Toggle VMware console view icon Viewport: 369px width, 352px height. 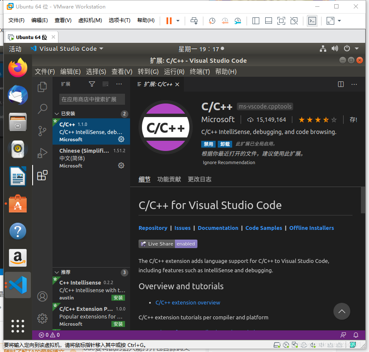[312, 21]
